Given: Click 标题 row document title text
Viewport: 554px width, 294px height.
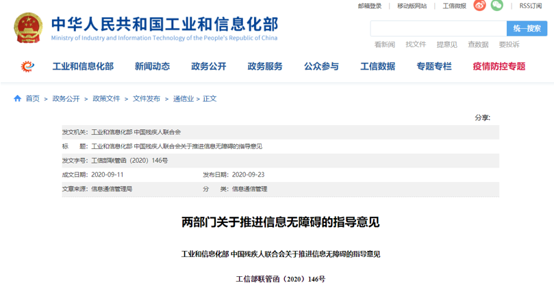Looking at the screenshot, I should coord(177,146).
